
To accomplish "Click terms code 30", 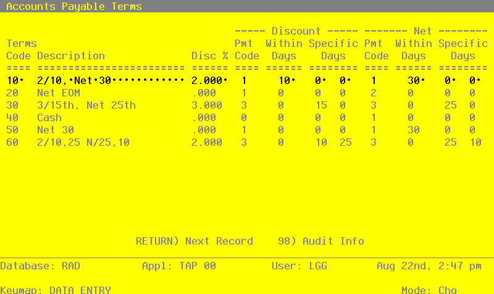I will [12, 105].
